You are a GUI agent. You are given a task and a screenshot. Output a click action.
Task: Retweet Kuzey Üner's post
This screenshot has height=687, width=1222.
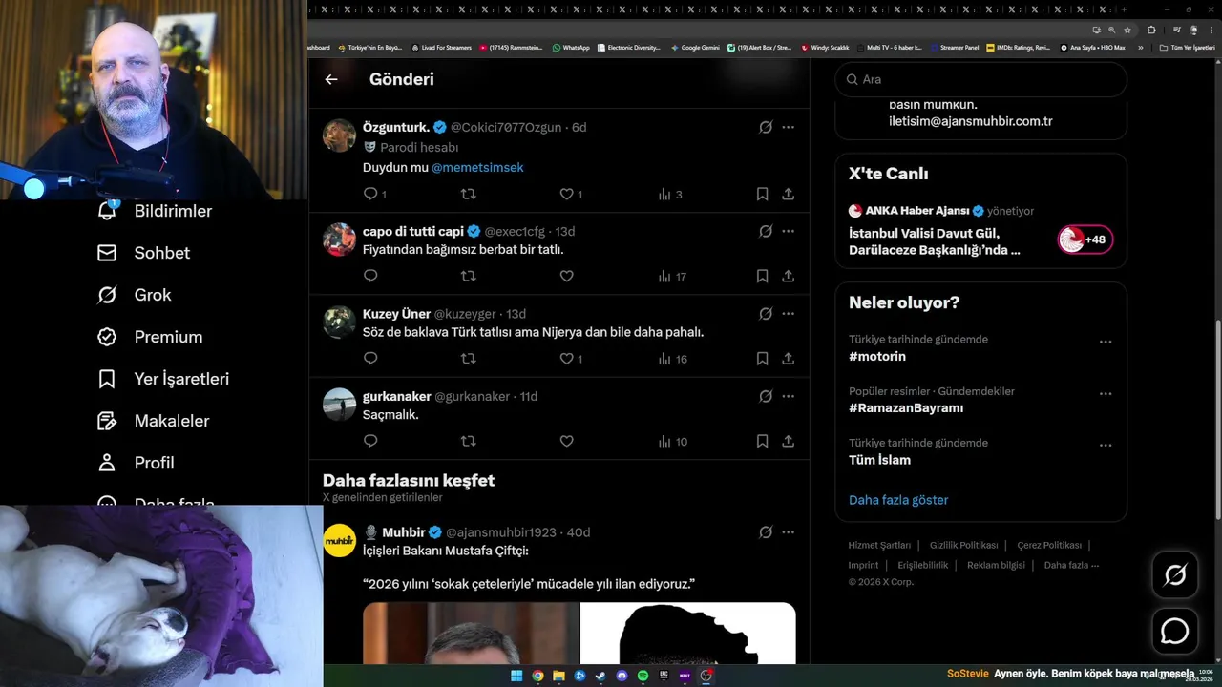pos(468,359)
